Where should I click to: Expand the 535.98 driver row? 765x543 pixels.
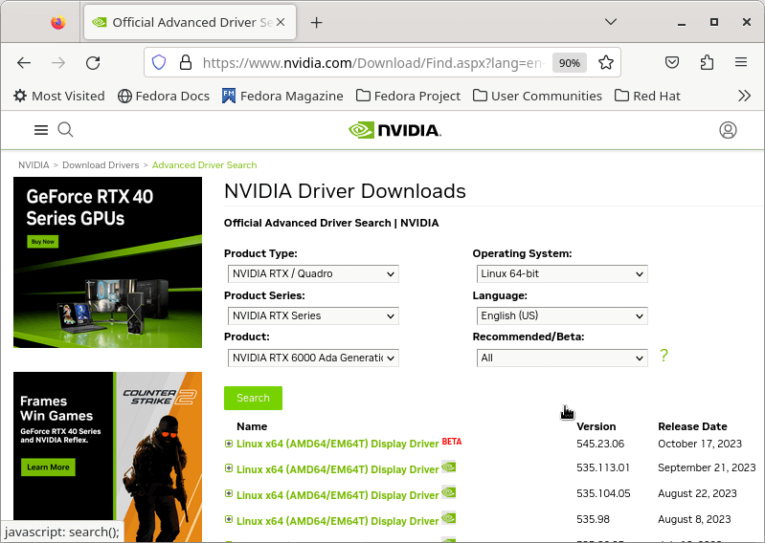pyautogui.click(x=228, y=519)
